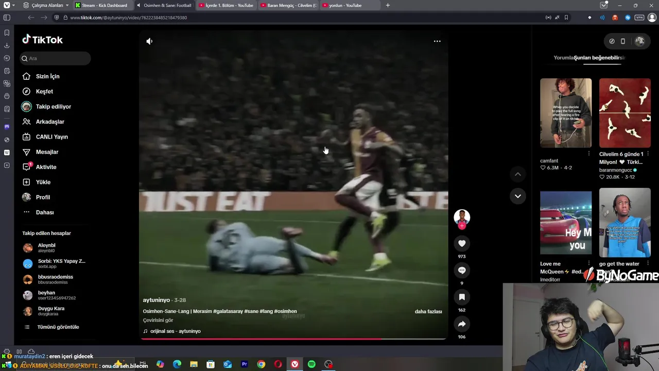Click the video progress bar
Viewport: 659px width, 371px height.
[293, 339]
